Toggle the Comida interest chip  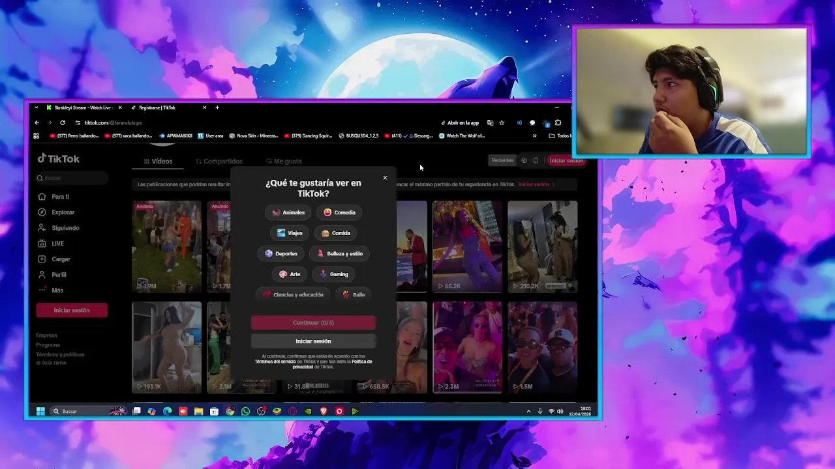point(336,233)
